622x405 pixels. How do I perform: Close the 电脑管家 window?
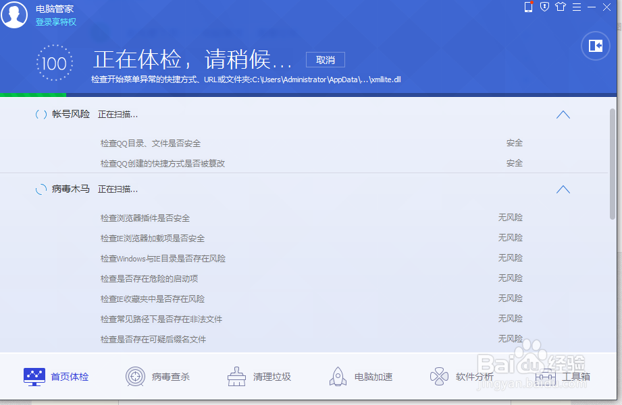(606, 7)
